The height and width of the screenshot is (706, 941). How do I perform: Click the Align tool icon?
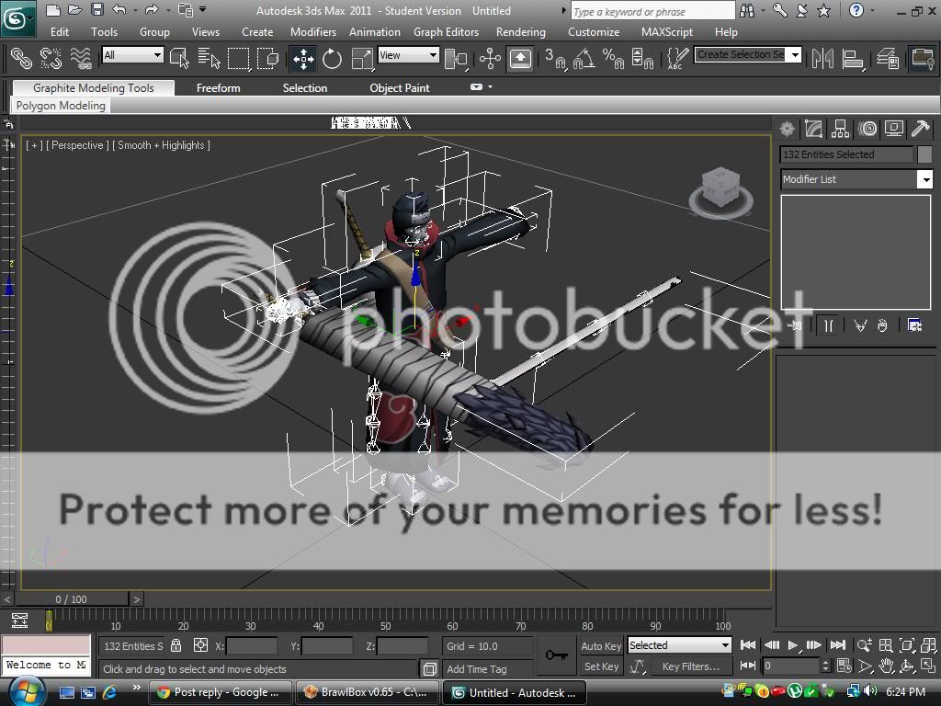pyautogui.click(x=852, y=58)
